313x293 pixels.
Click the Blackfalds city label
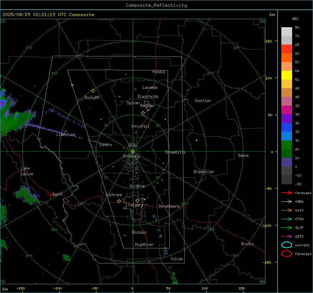[x=148, y=97]
